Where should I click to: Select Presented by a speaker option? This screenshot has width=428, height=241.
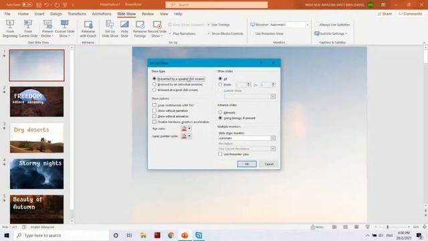[x=154, y=79]
